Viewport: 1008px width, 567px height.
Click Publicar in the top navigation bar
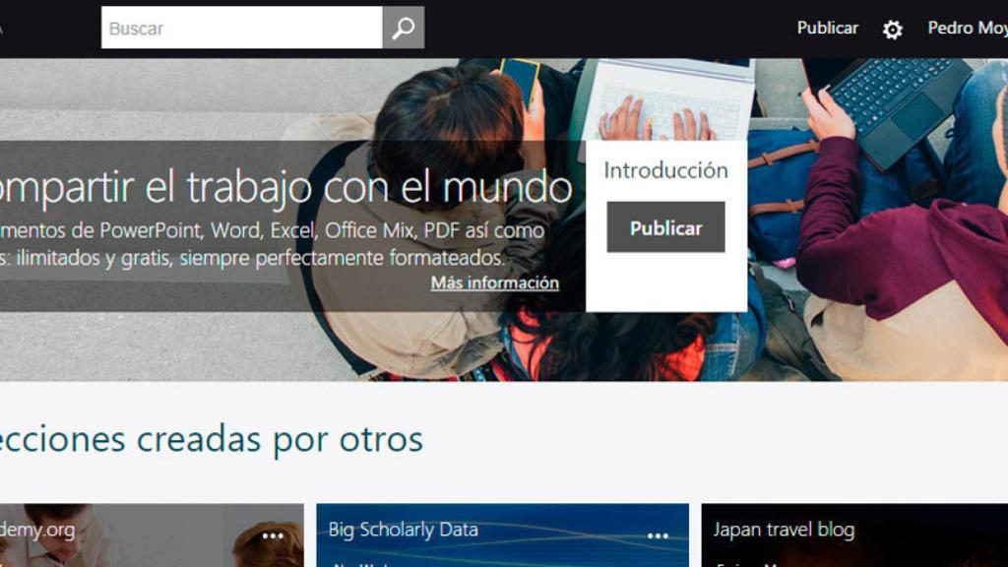pos(827,28)
